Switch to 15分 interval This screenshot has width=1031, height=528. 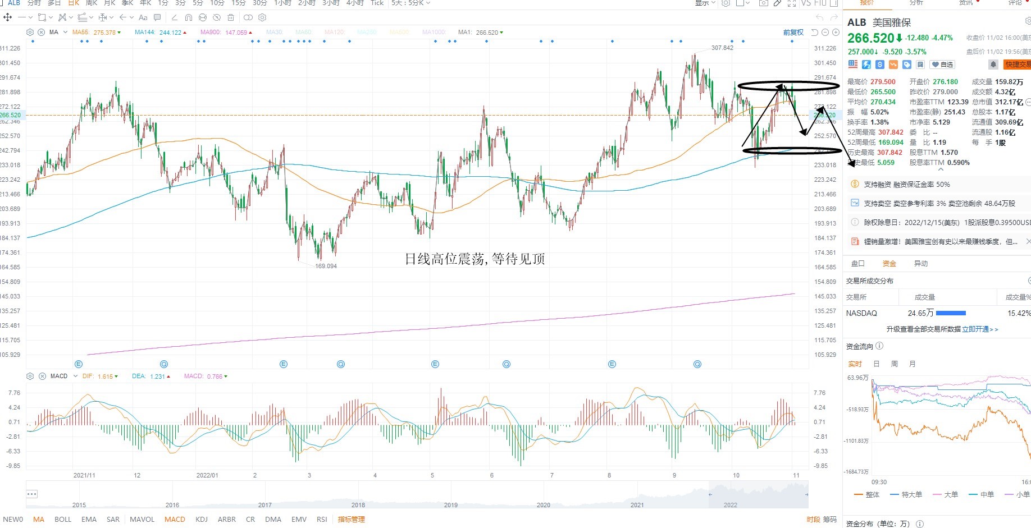tap(239, 3)
